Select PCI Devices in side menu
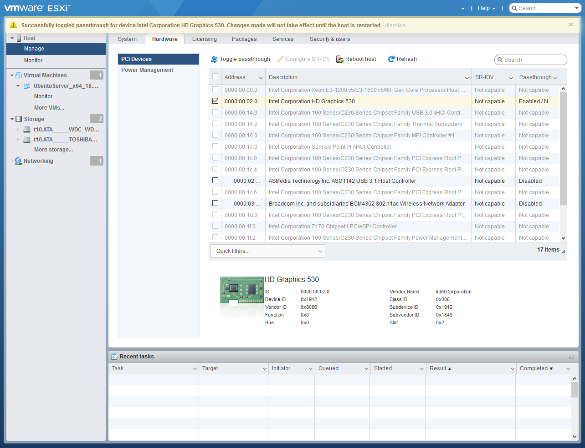 click(x=159, y=59)
